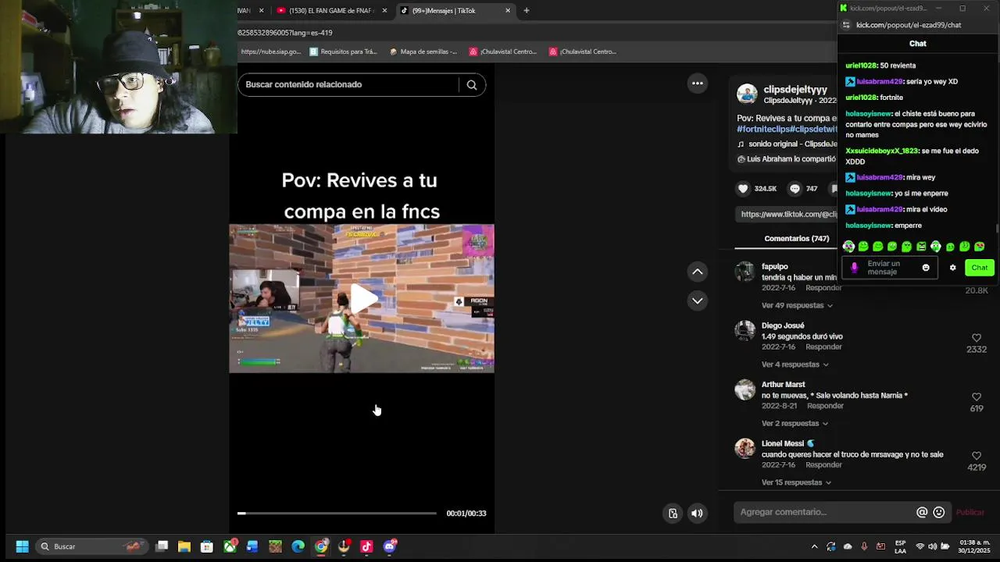Viewport: 1000px width, 562px height.
Task: Click the purple microphone icon in Kick chat
Action: pyautogui.click(x=854, y=268)
